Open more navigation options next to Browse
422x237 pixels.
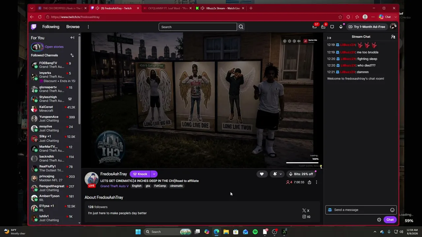(88, 27)
